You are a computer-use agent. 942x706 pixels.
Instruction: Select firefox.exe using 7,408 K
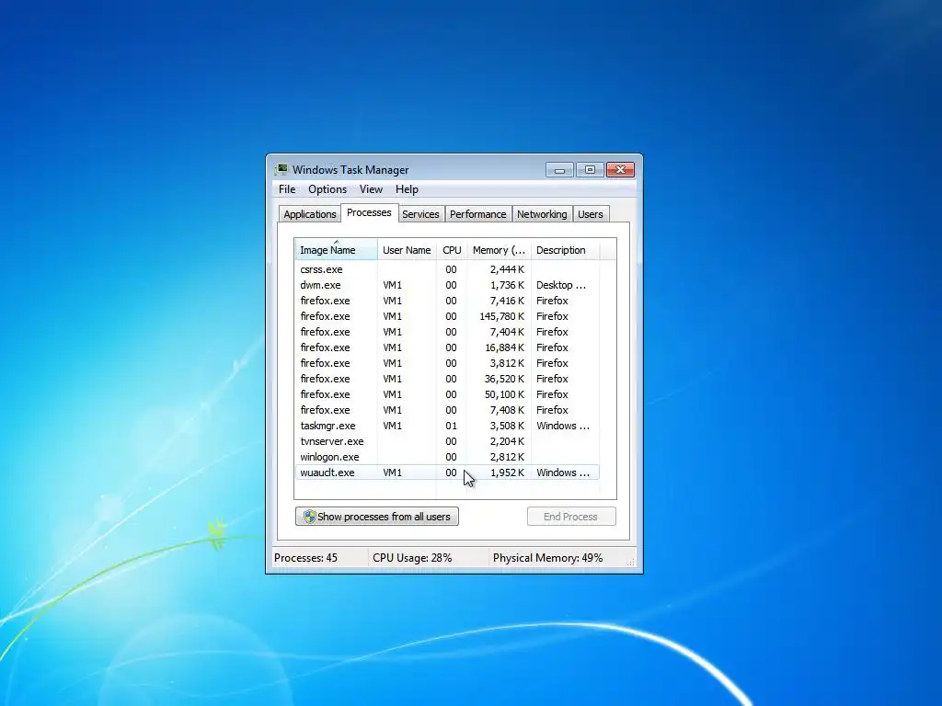pyautogui.click(x=447, y=410)
